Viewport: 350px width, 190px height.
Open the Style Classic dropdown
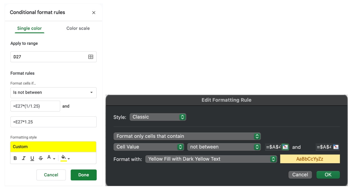158,117
